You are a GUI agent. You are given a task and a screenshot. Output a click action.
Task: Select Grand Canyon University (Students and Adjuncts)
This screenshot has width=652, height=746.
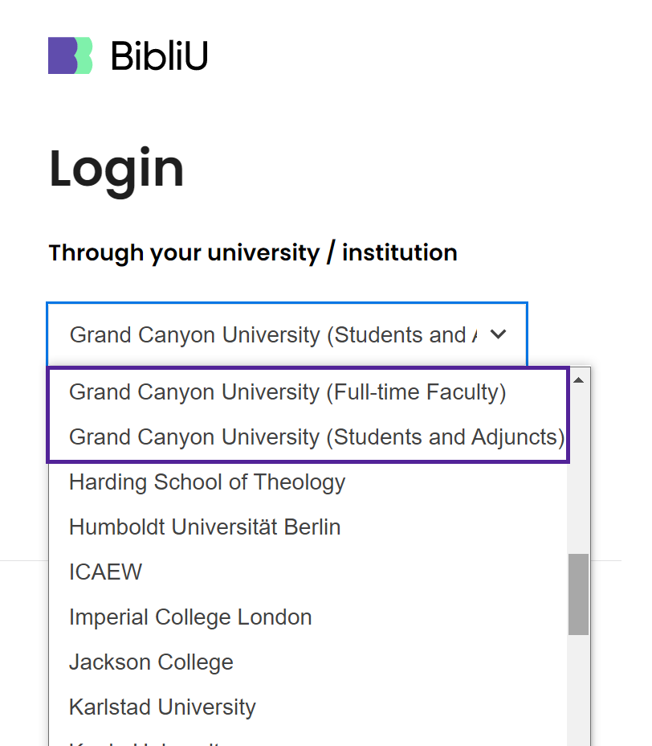pos(308,437)
